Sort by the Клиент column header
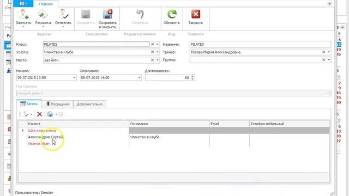This screenshot has width=349, height=196. tap(78, 124)
